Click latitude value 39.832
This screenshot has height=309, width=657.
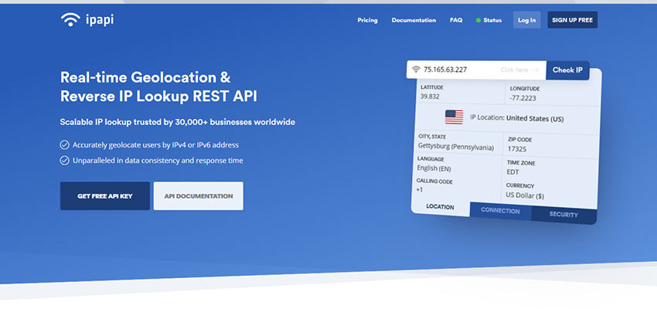click(430, 97)
